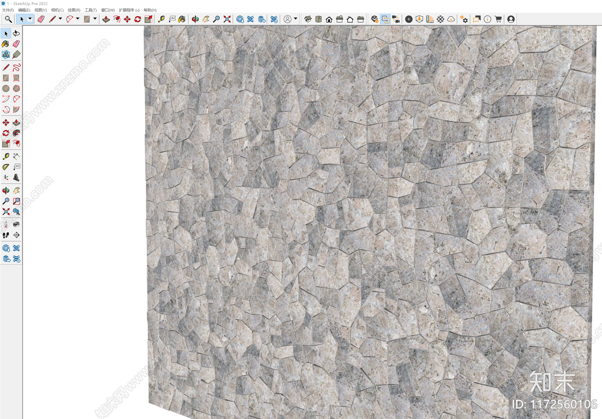
Task: Activate the Follow Me tool
Action: tap(16, 133)
